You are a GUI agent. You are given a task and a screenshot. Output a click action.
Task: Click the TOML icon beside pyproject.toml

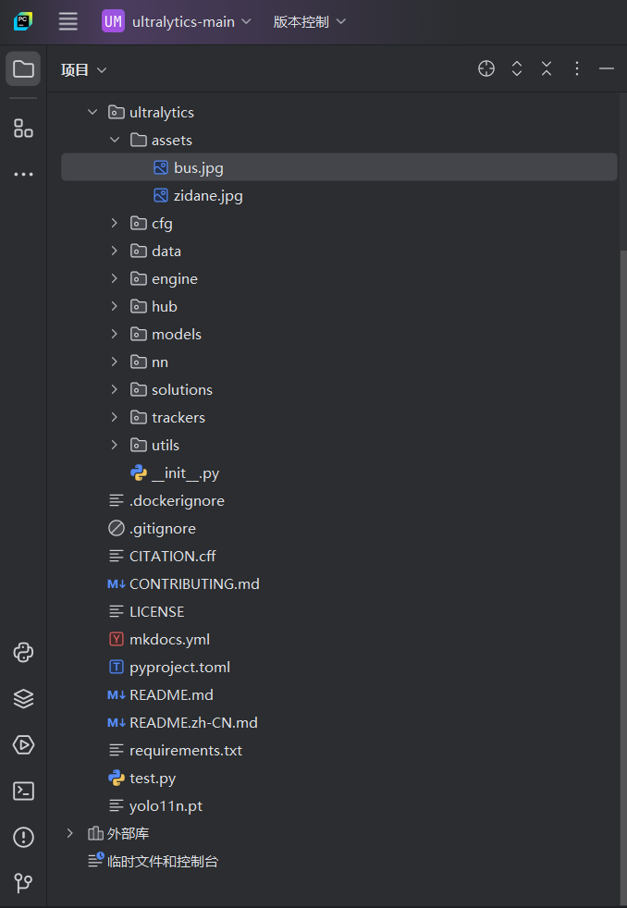(117, 667)
